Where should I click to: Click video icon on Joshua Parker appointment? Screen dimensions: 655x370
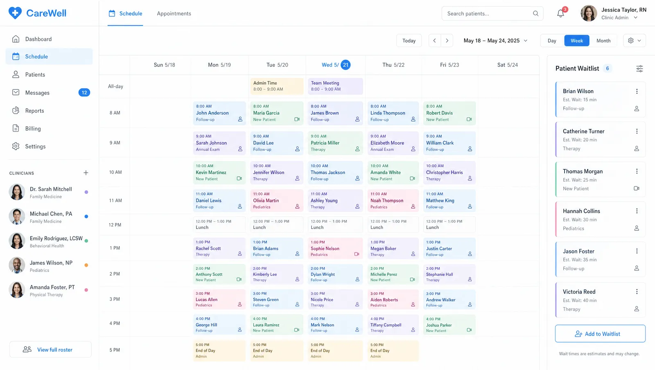tap(469, 330)
